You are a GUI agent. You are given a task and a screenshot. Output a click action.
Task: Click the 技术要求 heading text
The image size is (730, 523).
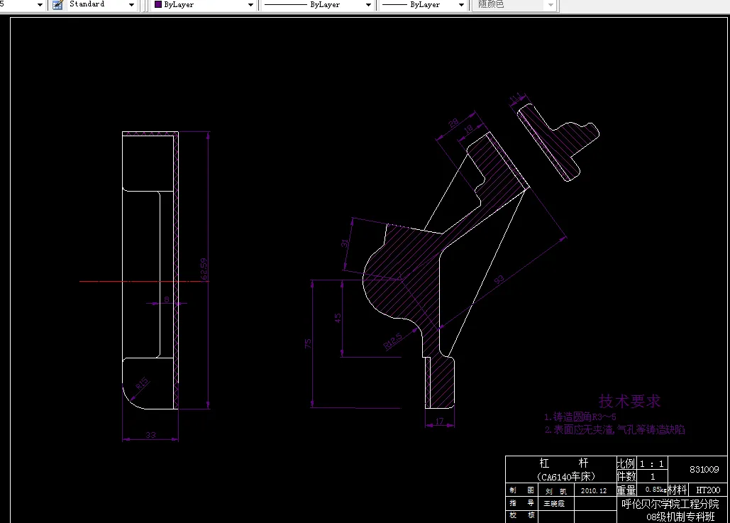click(629, 401)
